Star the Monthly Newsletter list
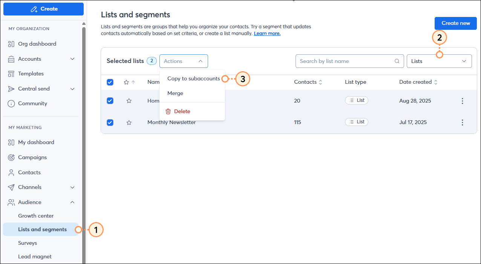This screenshot has height=264, width=481. (129, 122)
